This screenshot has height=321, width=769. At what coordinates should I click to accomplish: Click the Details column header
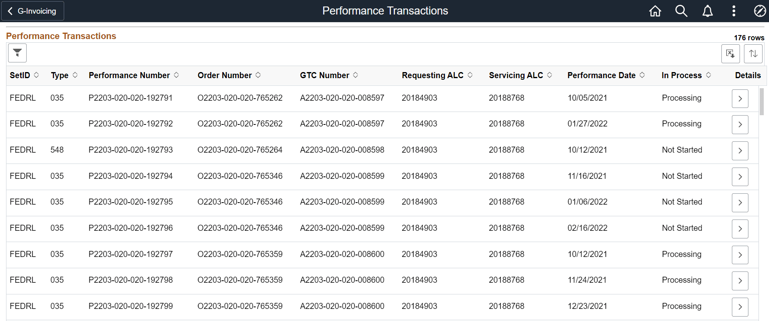[x=748, y=75]
